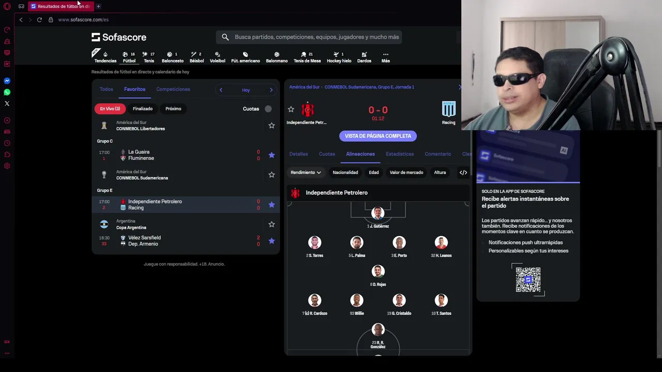Viewport: 662px width, 372px height.
Task: Reload the Sofascore page
Action: 39,20
